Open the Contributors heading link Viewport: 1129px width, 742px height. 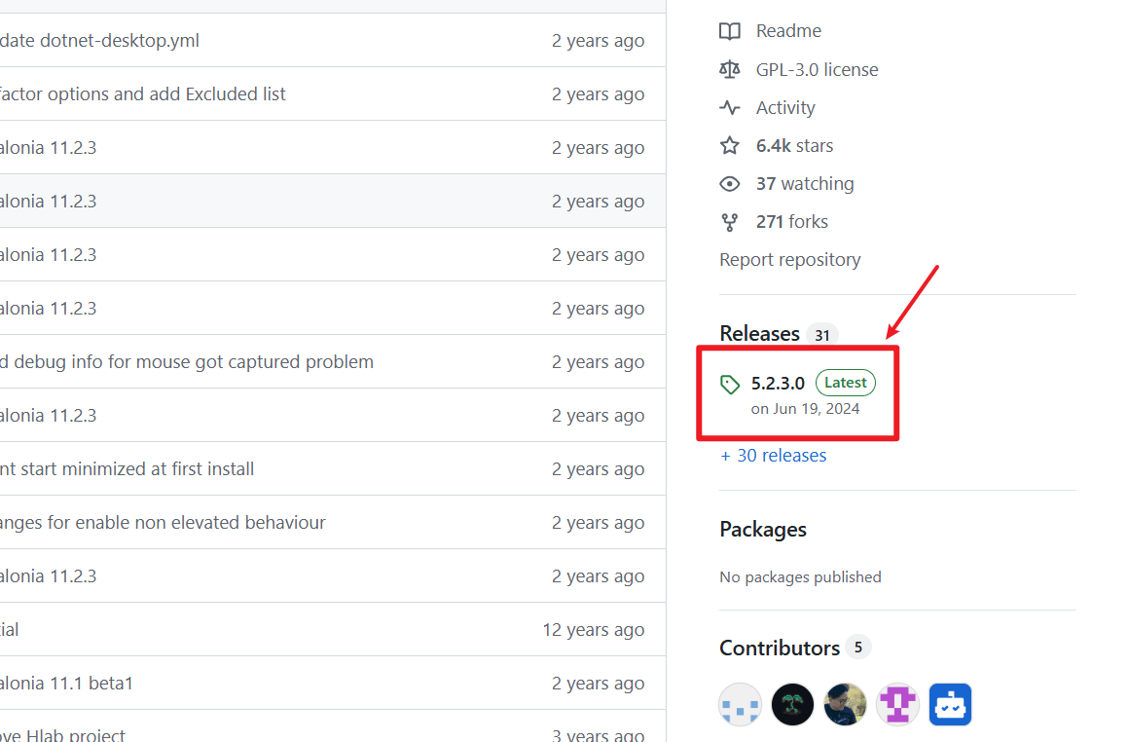pos(780,648)
